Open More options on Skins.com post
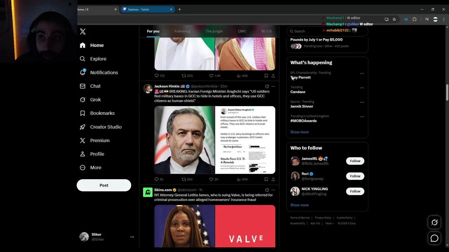 pos(273,190)
